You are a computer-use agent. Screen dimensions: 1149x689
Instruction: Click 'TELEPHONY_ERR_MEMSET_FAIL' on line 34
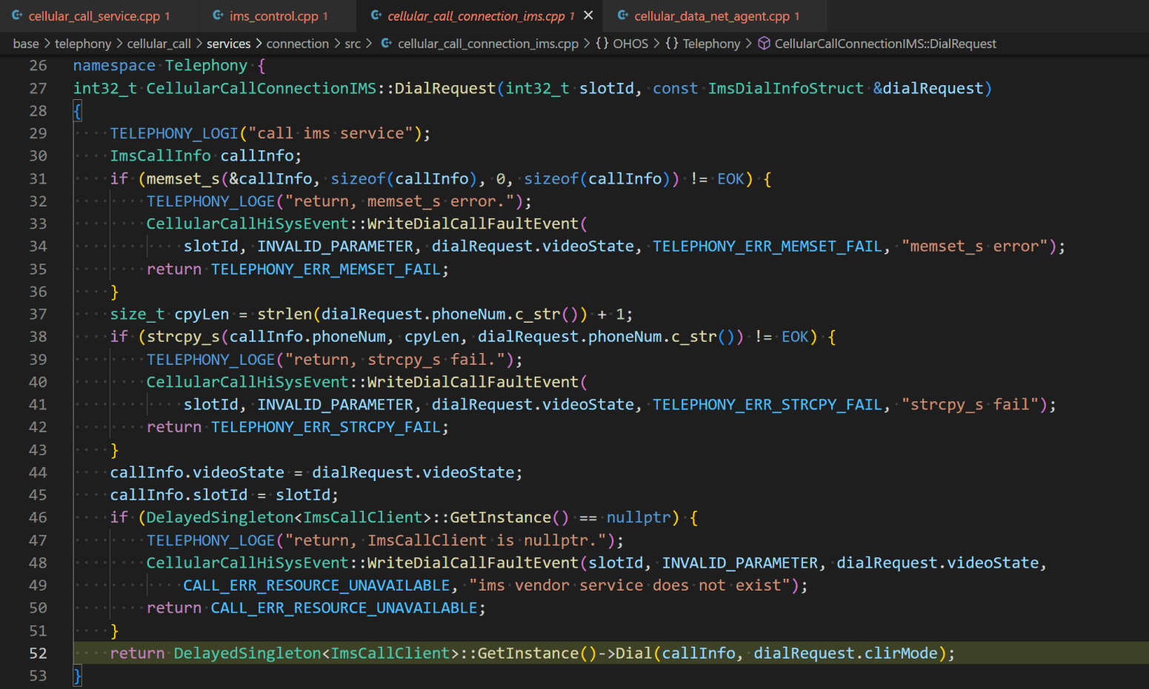(767, 246)
